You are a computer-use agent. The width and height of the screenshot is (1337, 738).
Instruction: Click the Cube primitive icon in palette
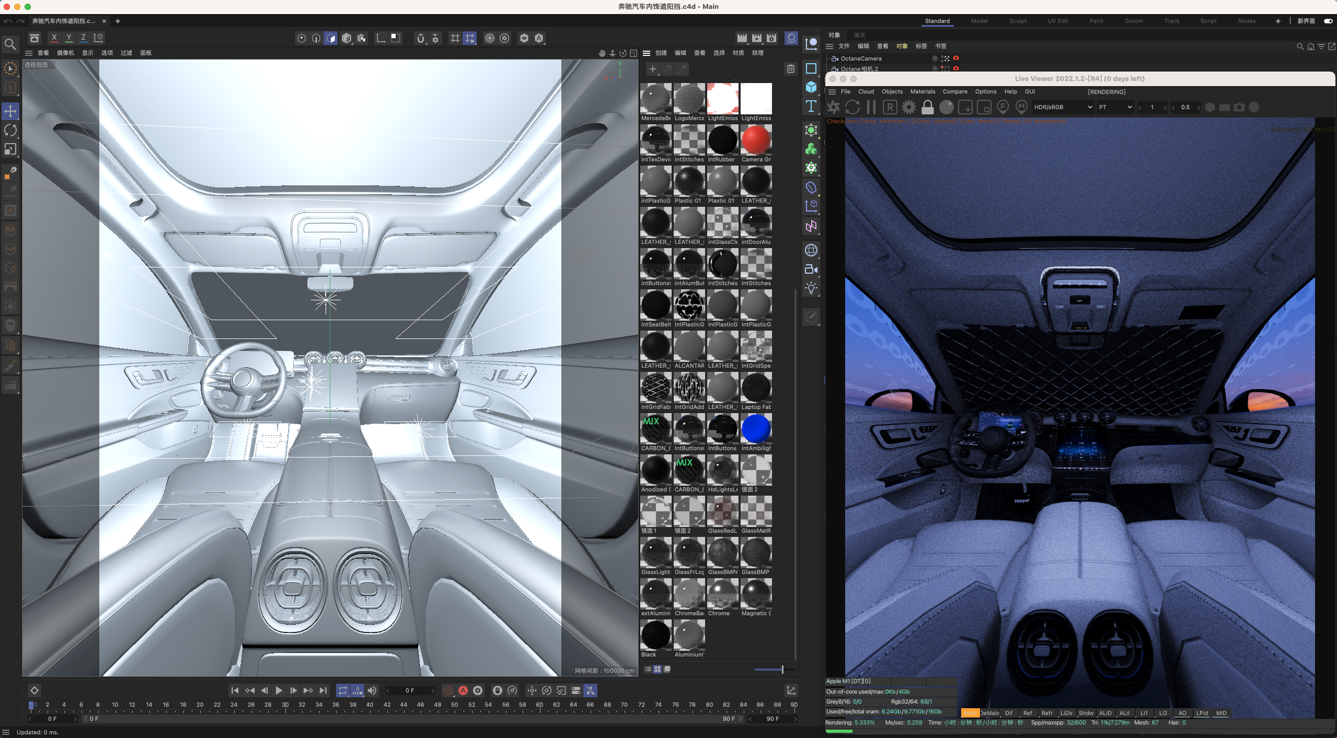[x=811, y=87]
